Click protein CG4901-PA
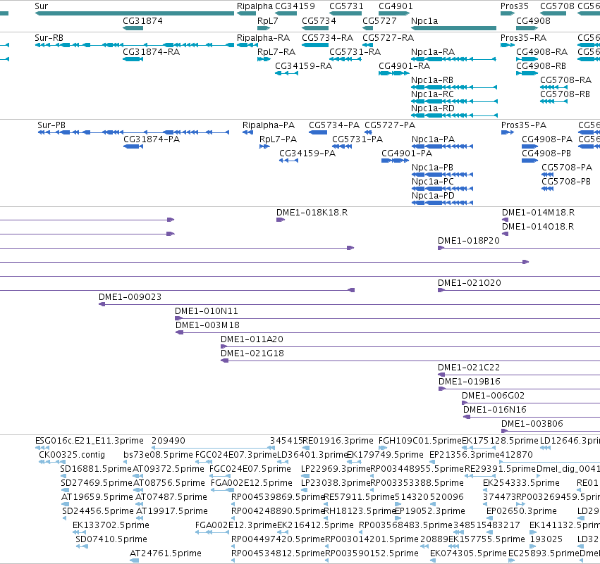The width and height of the screenshot is (600, 564). click(396, 161)
